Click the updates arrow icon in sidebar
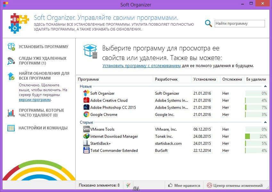This screenshot has width=272, height=192. [x=11, y=76]
